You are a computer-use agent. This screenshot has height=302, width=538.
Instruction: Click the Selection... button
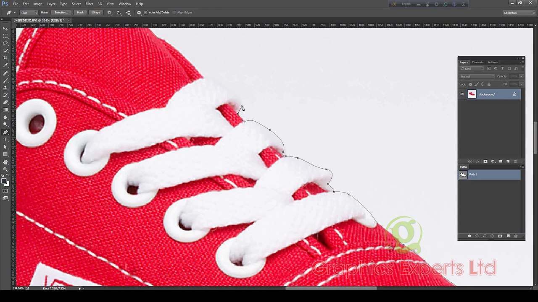[x=61, y=13]
